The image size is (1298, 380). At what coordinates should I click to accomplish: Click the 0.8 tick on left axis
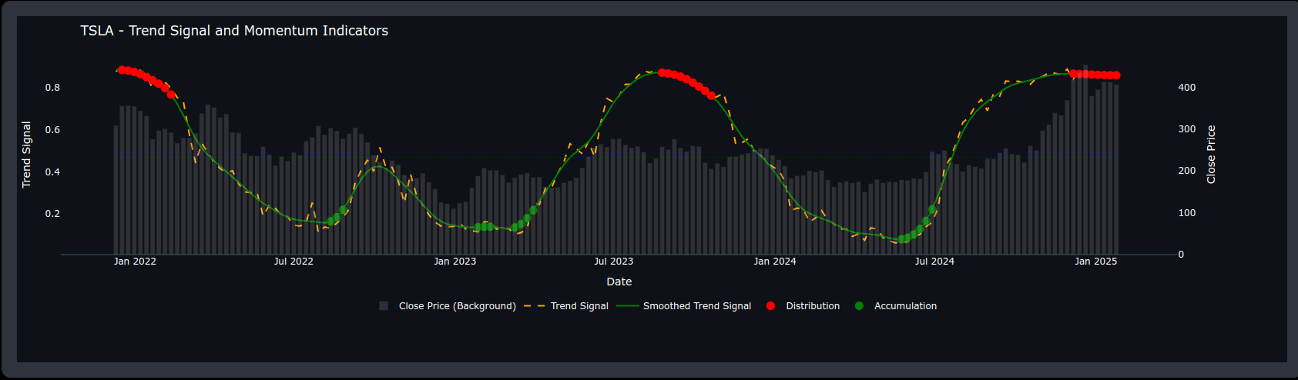click(52, 88)
